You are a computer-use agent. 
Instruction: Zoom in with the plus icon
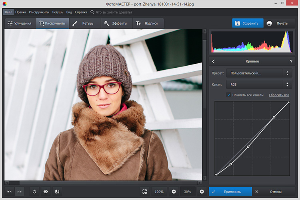pos(202,192)
